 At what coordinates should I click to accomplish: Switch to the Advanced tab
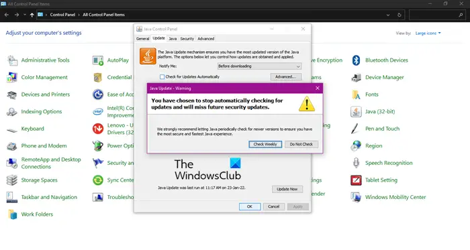click(205, 39)
